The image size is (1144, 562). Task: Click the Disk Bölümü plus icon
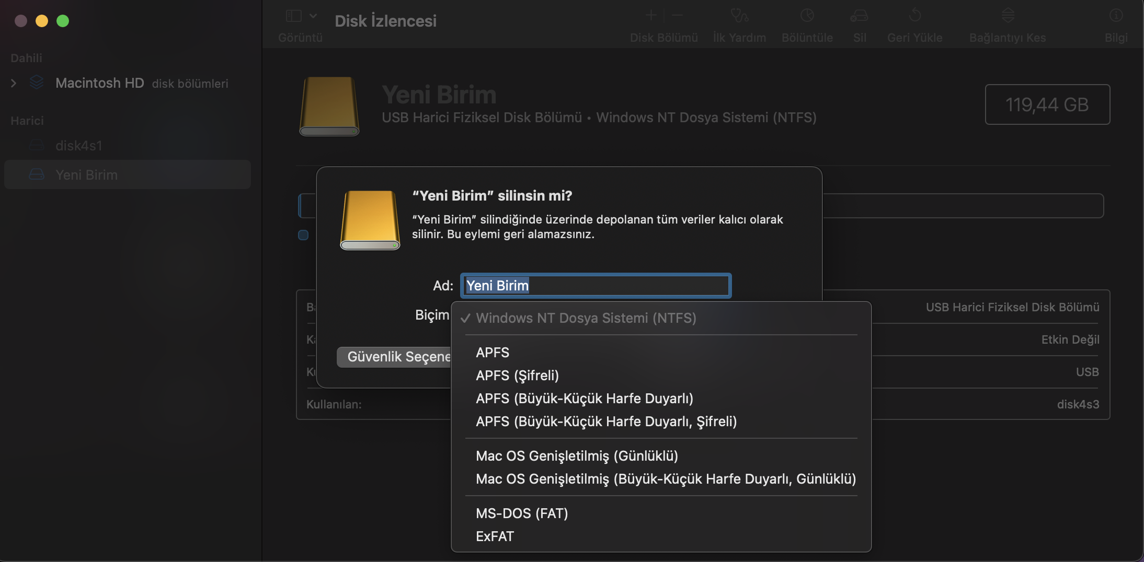click(651, 16)
